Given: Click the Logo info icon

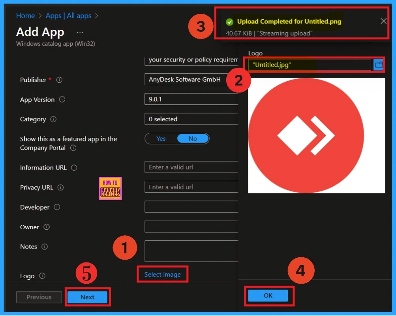Looking at the screenshot, I should (42, 276).
